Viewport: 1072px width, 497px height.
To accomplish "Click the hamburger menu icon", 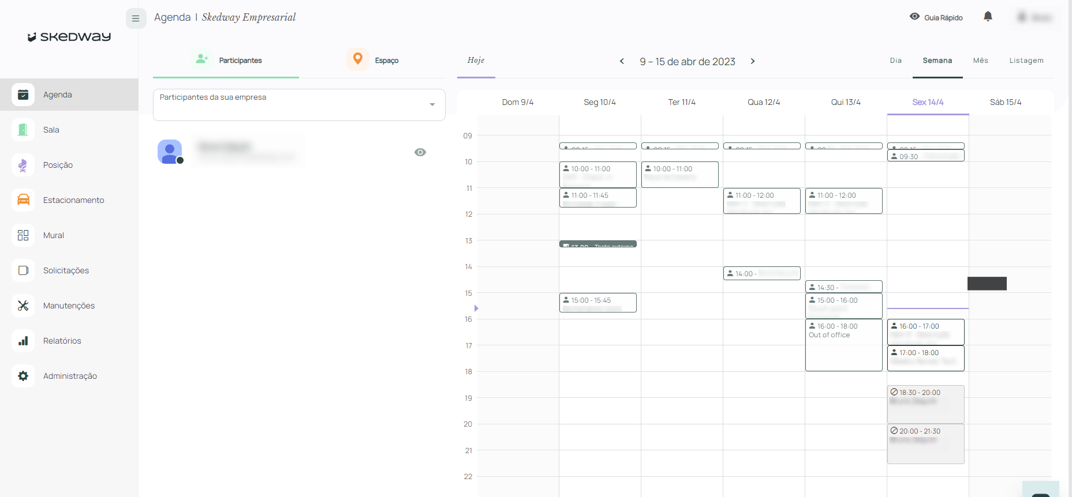I will 135,18.
